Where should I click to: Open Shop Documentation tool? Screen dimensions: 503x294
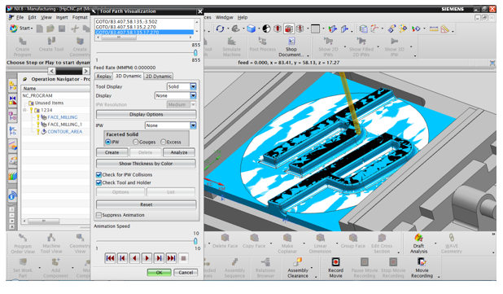click(291, 47)
